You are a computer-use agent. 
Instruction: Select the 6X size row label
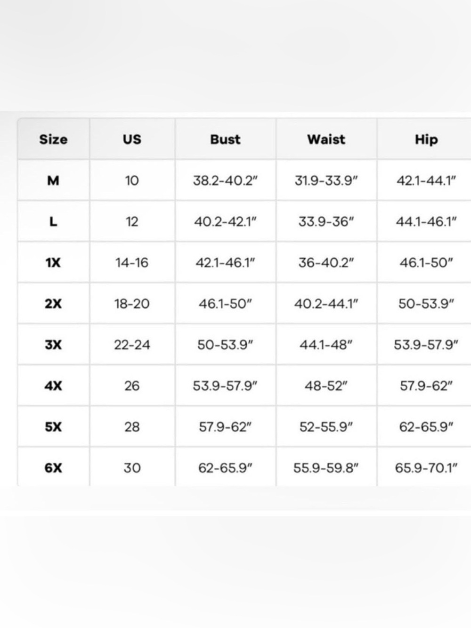[53, 468]
